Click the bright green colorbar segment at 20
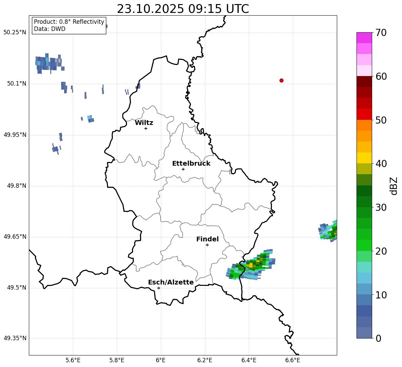 click(364, 245)
